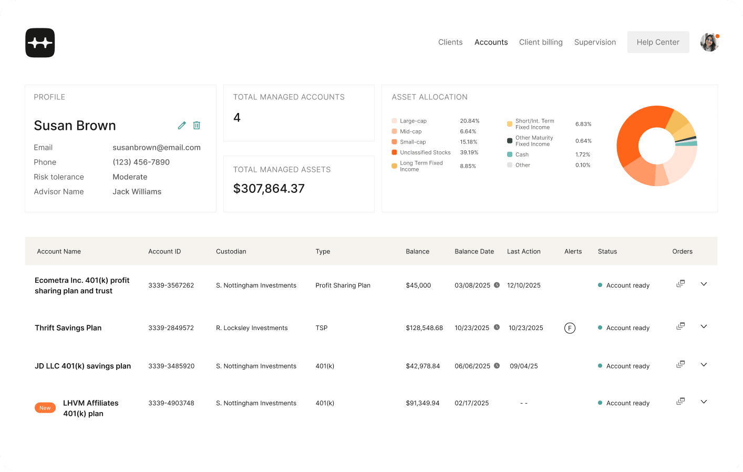The image size is (743, 472).
Task: Select account ID 3339-3485920
Action: click(171, 366)
